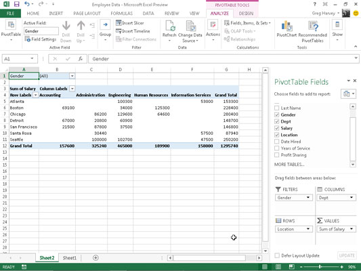
Task: Click the Save icon in the quick access toolbar
Action: point(16,4)
